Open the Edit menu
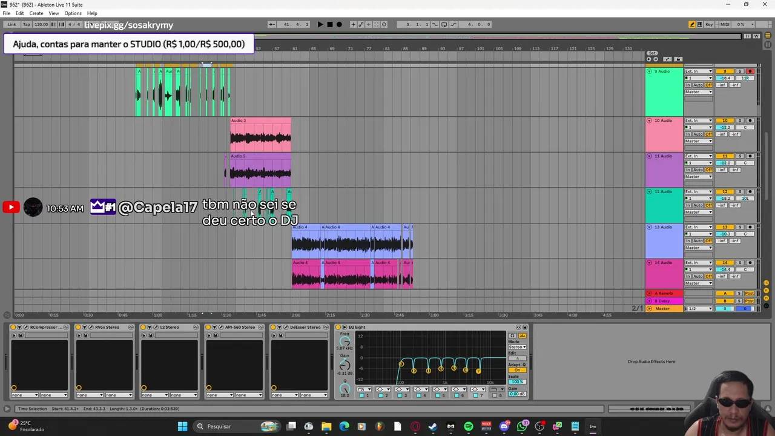Screen dimensions: 775x436 (x=20, y=13)
